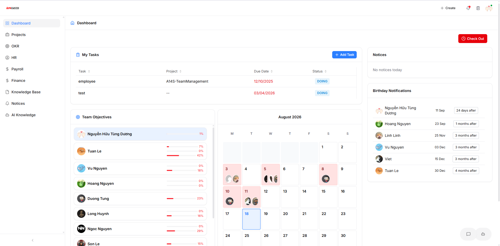The height and width of the screenshot is (246, 500).
Task: Go to Finance section
Action: tap(32, 81)
